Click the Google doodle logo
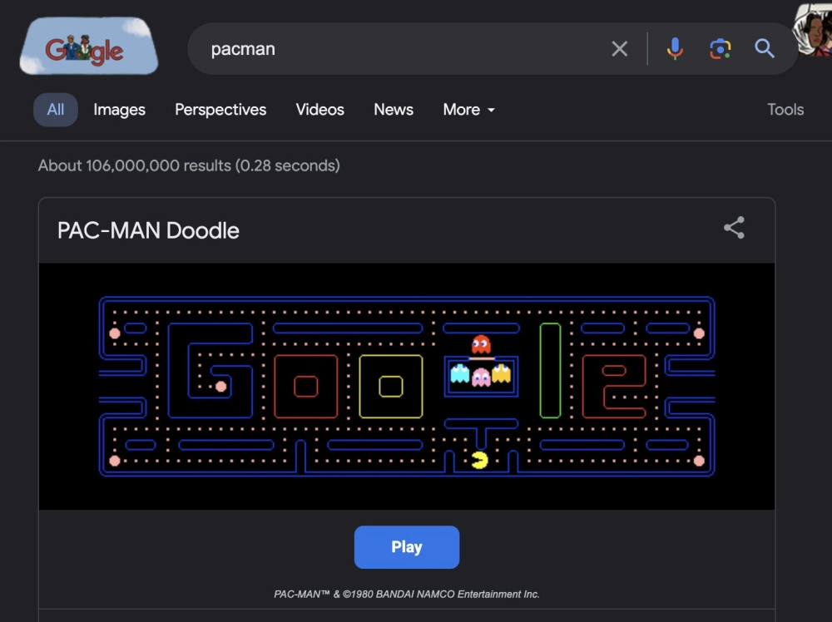Screen dimensions: 832x622 pyautogui.click(x=89, y=46)
